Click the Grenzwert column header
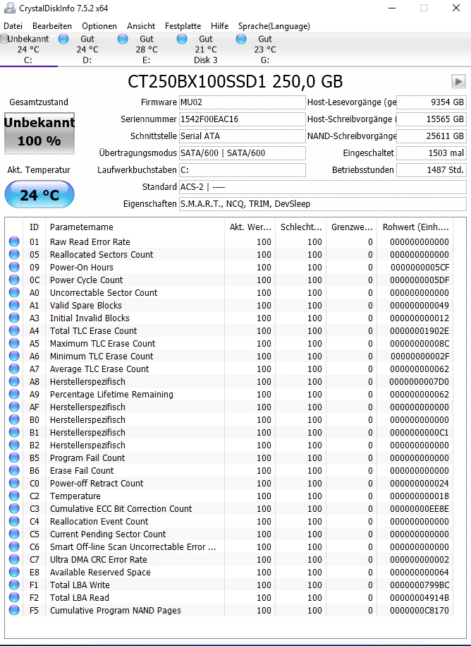471x646 pixels. pos(351,227)
